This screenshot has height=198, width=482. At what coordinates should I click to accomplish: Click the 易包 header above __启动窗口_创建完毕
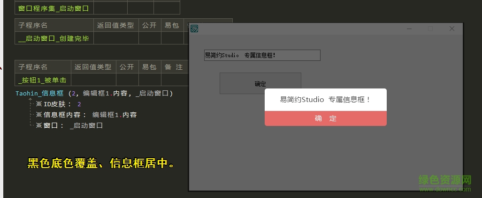tap(172, 25)
